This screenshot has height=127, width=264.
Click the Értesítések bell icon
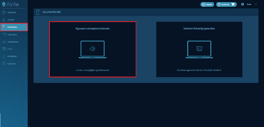4,56
